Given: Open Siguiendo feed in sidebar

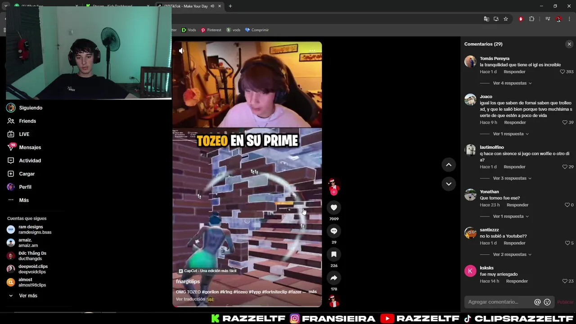Looking at the screenshot, I should coord(31,108).
